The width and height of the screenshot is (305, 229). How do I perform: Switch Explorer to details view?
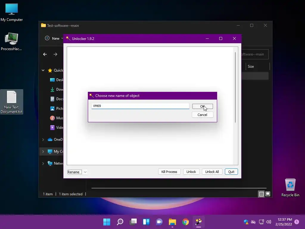[x=261, y=194]
